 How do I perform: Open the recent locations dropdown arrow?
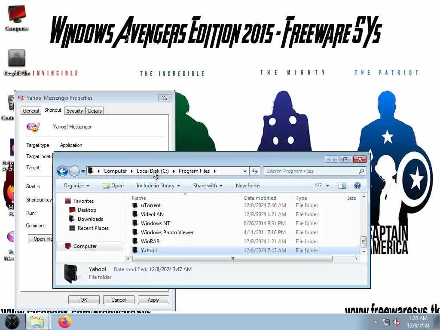[x=83, y=171]
